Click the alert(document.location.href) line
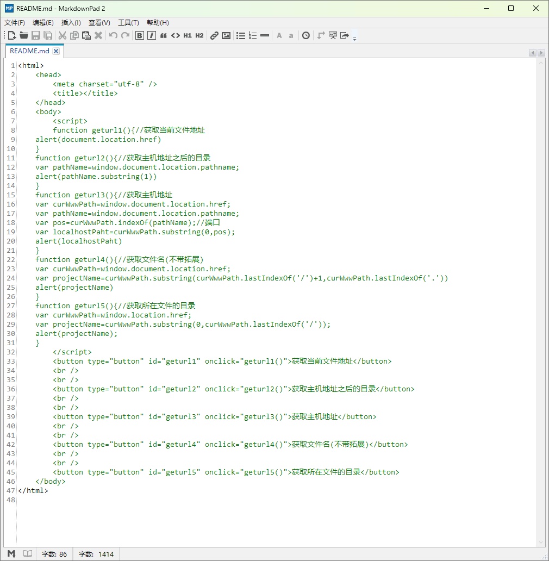549x561 pixels. point(98,140)
